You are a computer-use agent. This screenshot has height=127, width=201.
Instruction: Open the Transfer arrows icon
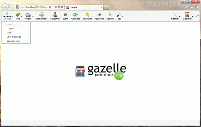pos(87,15)
